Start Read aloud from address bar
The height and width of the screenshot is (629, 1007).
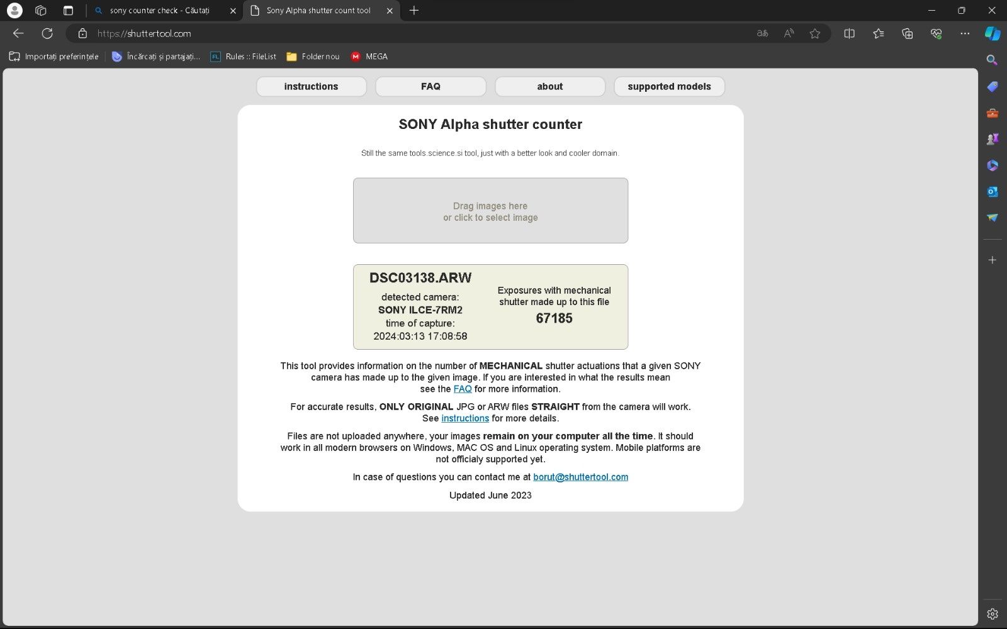[x=789, y=33]
